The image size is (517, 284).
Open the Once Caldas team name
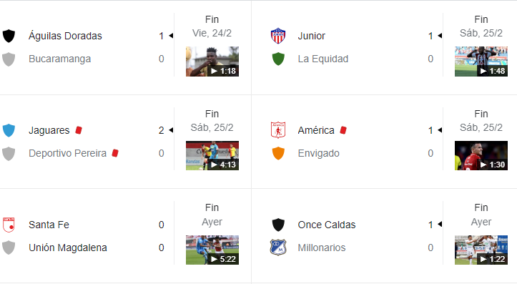[326, 225]
